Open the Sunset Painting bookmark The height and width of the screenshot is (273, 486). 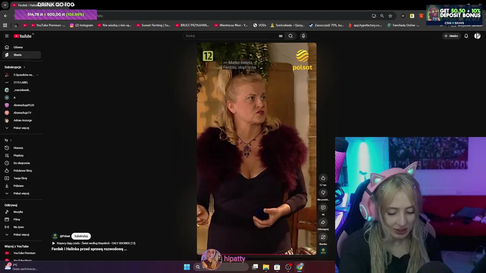(153, 25)
